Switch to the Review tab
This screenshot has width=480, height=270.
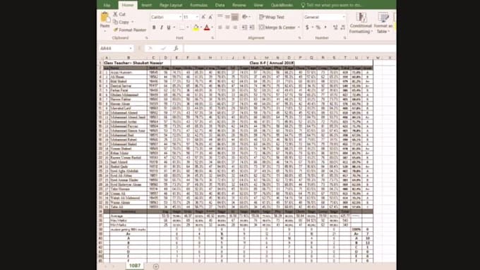pyautogui.click(x=239, y=5)
